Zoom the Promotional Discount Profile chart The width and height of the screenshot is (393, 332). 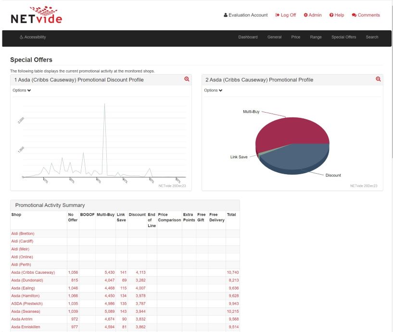pos(187,79)
